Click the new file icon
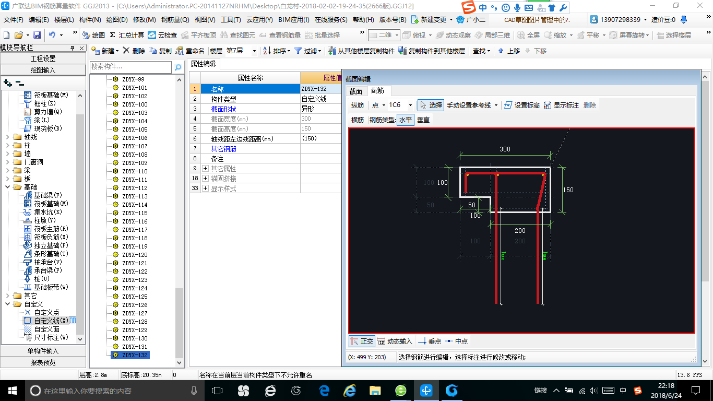Image resolution: width=713 pixels, height=401 pixels. point(7,35)
